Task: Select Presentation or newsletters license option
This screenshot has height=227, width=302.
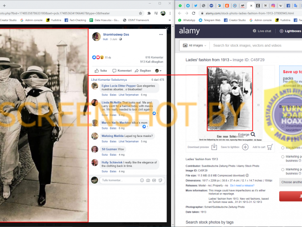Action: pos(283,126)
